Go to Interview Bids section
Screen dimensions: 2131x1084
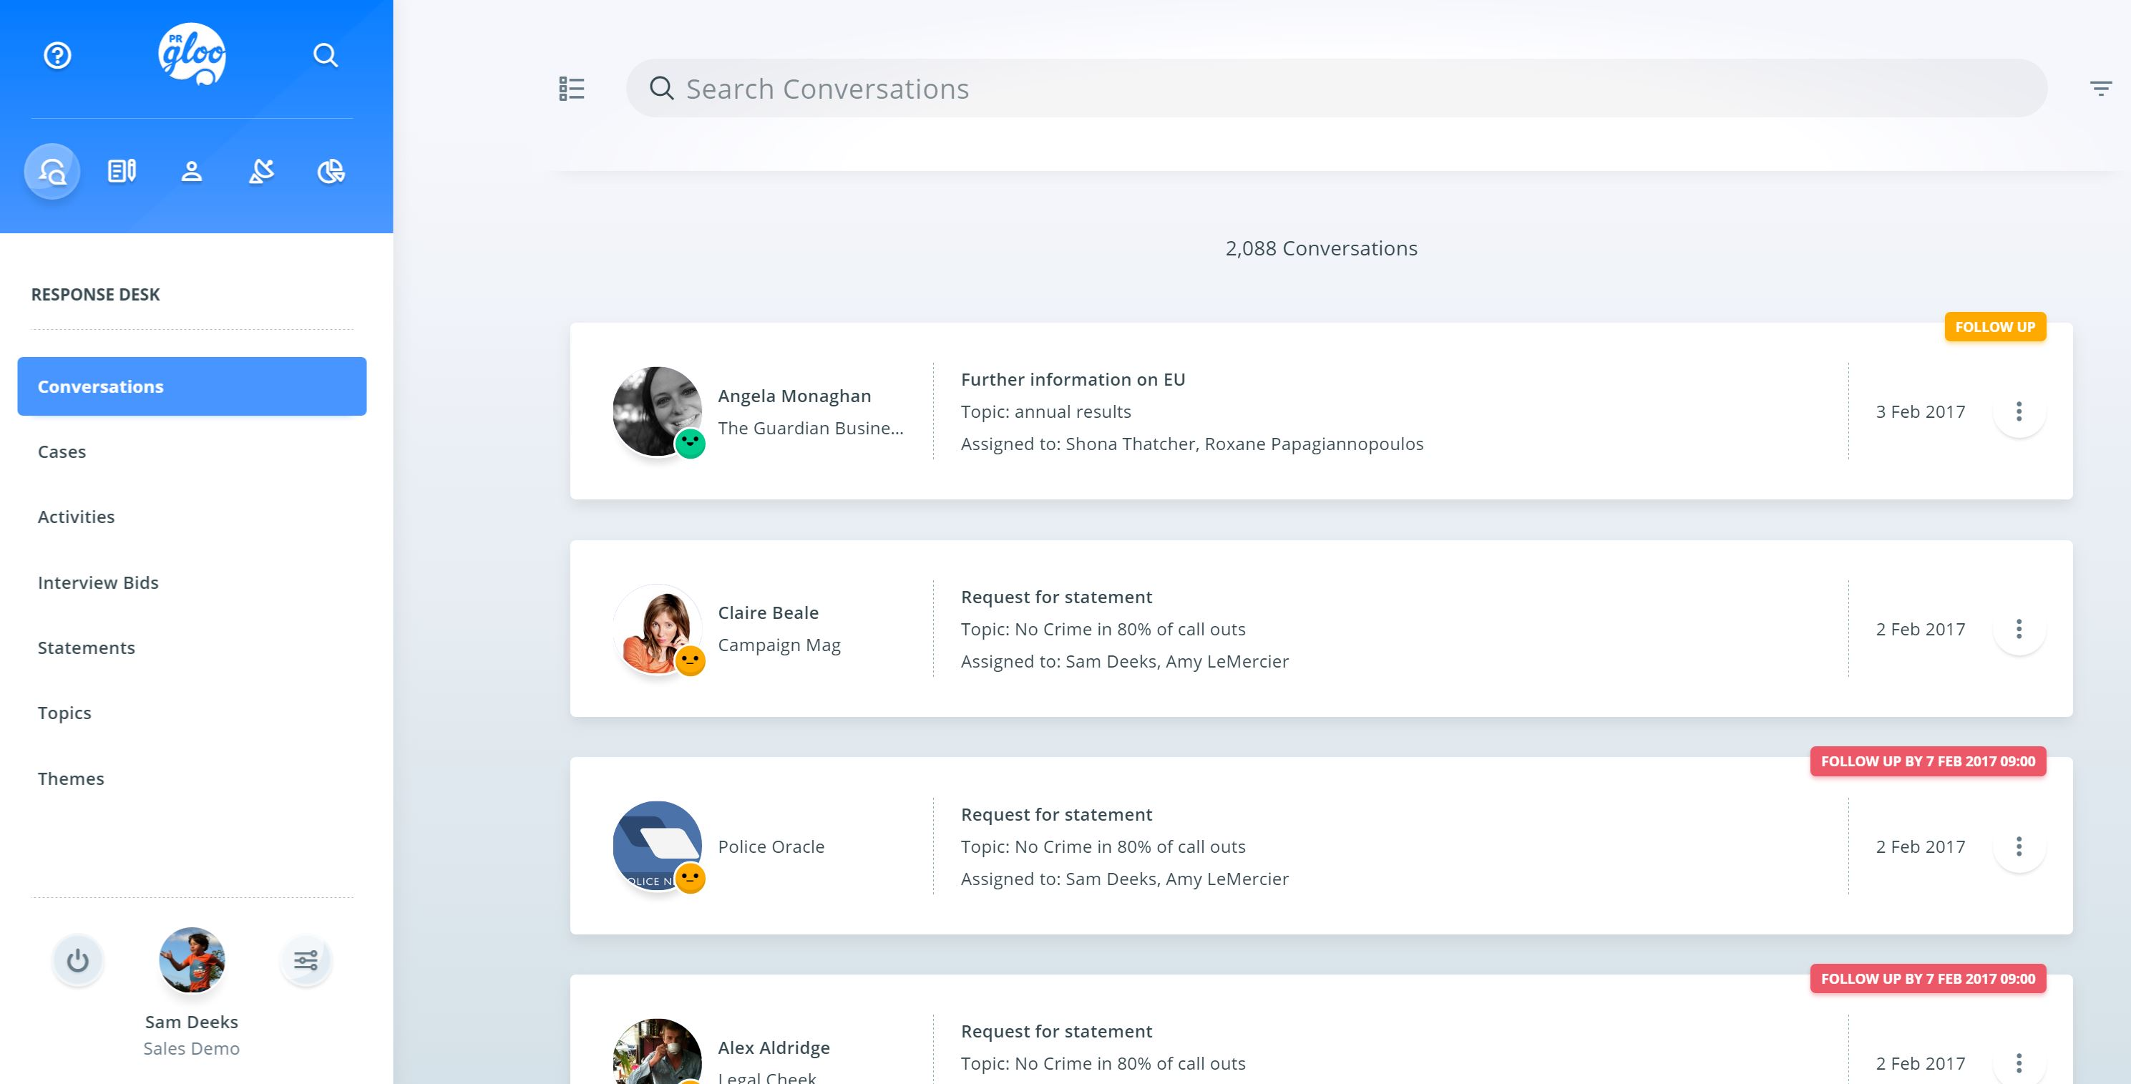(97, 582)
